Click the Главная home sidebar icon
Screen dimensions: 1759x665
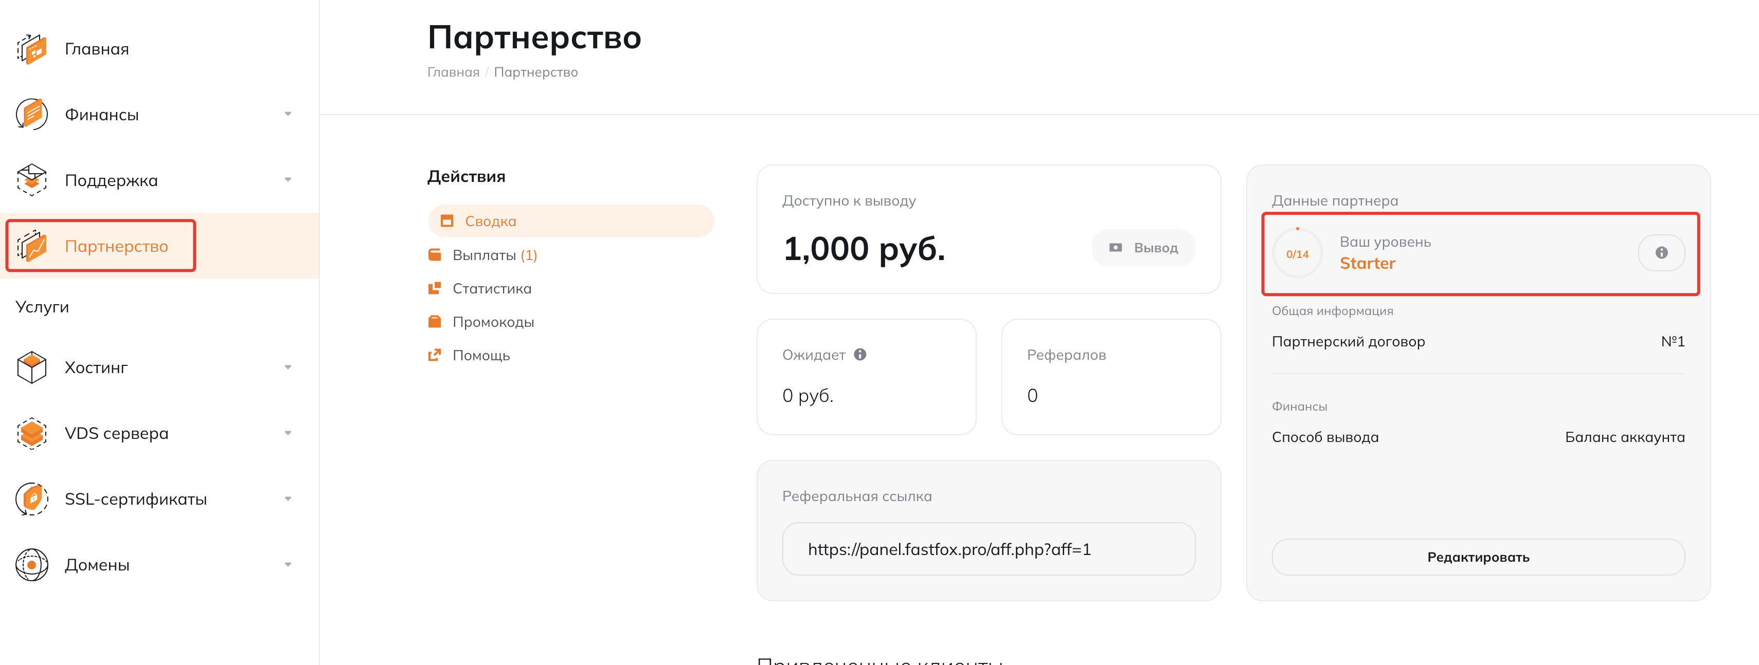[31, 49]
